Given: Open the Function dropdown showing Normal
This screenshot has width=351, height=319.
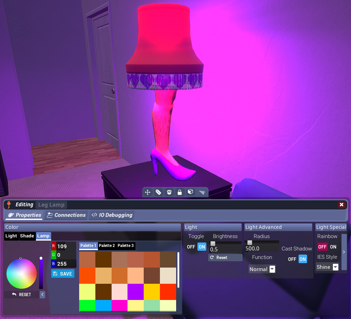Looking at the screenshot, I should pyautogui.click(x=262, y=269).
